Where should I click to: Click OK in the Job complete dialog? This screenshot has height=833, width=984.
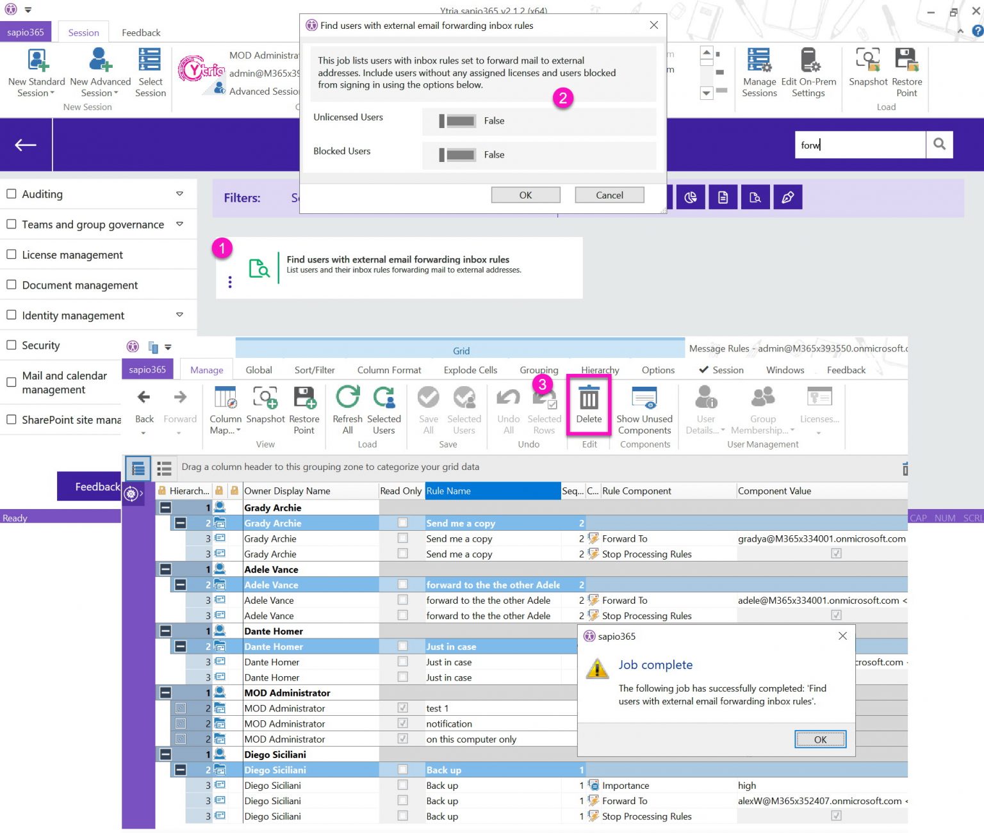[x=820, y=739]
